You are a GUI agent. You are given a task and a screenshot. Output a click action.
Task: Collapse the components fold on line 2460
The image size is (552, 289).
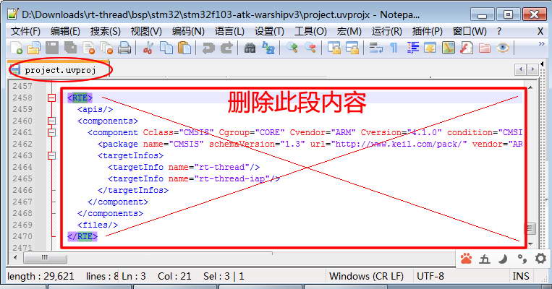pyautogui.click(x=51, y=121)
